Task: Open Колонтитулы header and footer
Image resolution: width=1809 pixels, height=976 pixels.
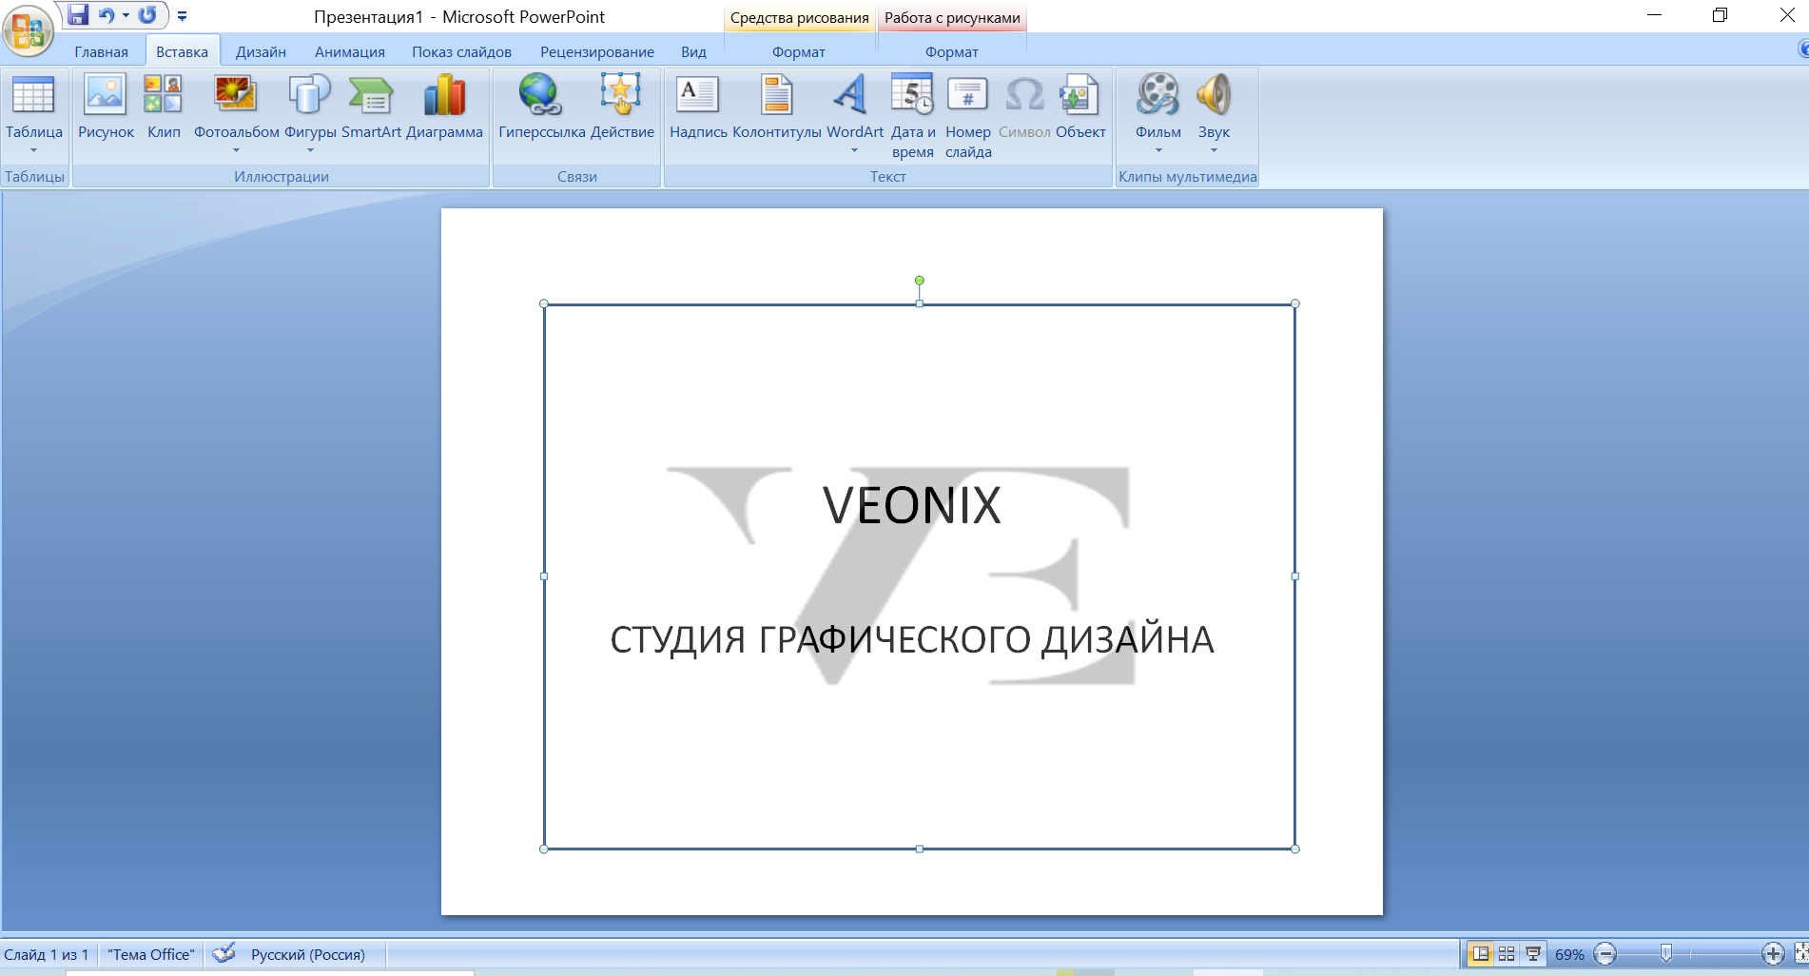Action: tap(776, 107)
